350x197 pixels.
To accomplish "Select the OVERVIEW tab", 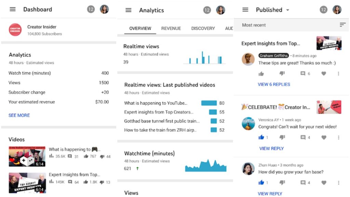I will pyautogui.click(x=140, y=28).
